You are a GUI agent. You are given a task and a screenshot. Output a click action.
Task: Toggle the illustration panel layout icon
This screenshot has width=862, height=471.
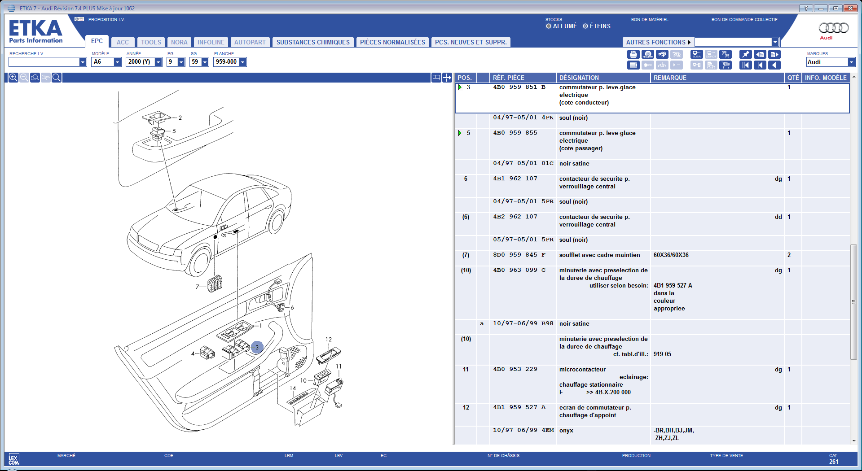(x=436, y=78)
